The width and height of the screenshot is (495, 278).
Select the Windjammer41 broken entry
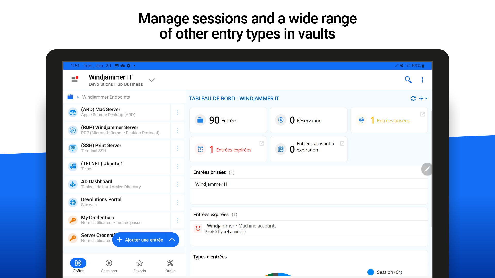tap(309, 184)
